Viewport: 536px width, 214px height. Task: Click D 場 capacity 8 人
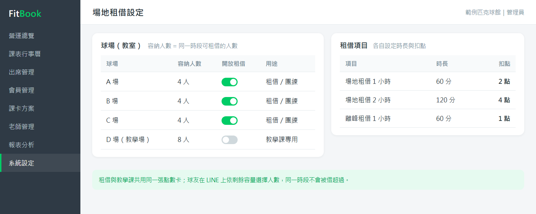tap(183, 140)
